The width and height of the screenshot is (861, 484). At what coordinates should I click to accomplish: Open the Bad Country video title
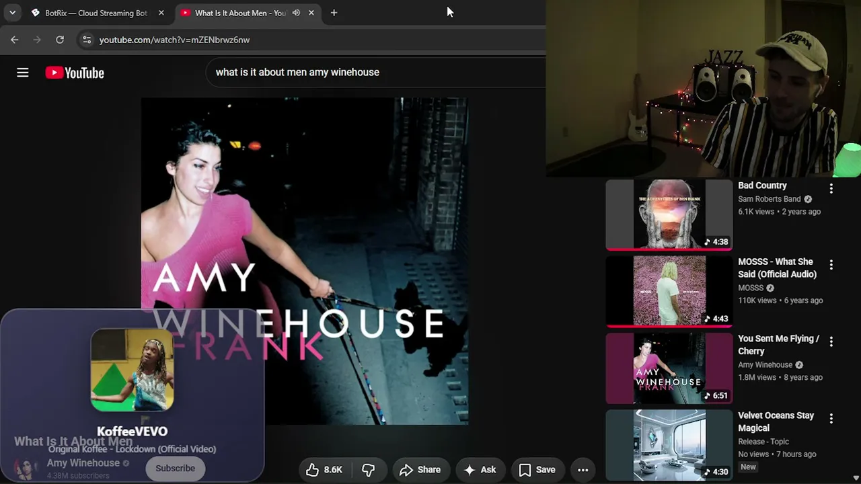[x=762, y=186]
